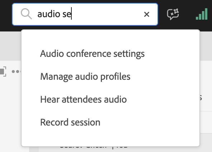Click the signal strength indicator in top bar
The height and width of the screenshot is (152, 212).
202,14
